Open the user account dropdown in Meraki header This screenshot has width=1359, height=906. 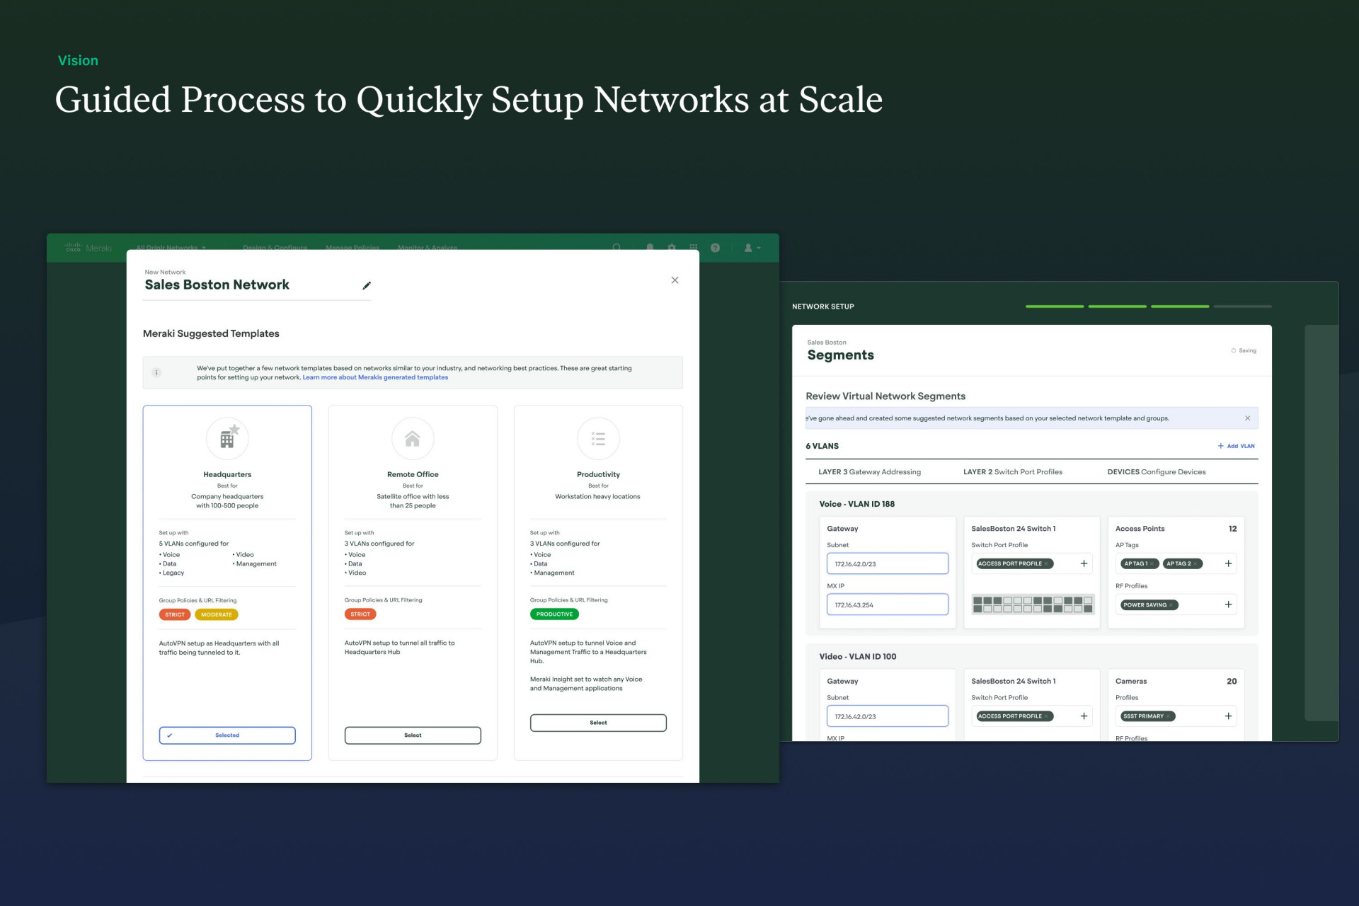point(752,248)
